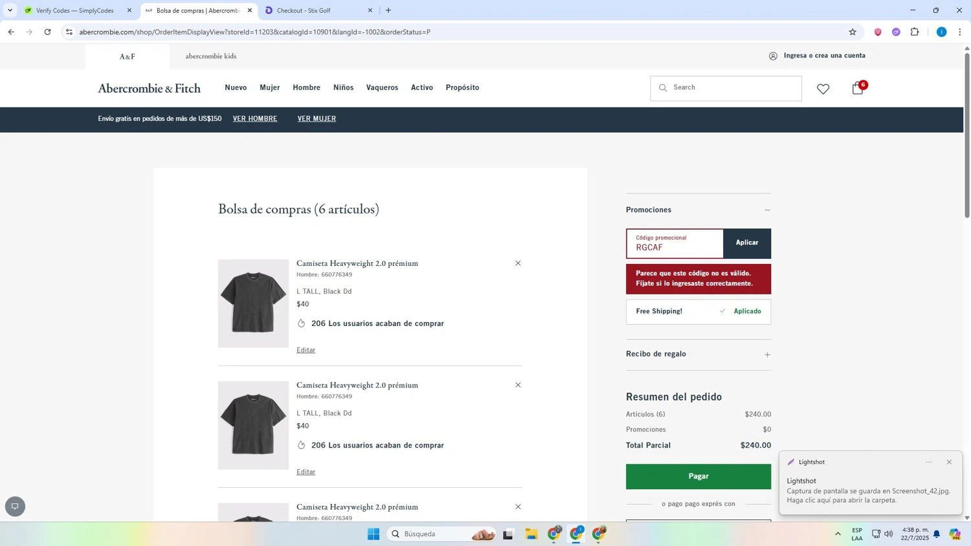Close the Checkout Stix Golf tab
971x546 pixels.
click(x=370, y=10)
